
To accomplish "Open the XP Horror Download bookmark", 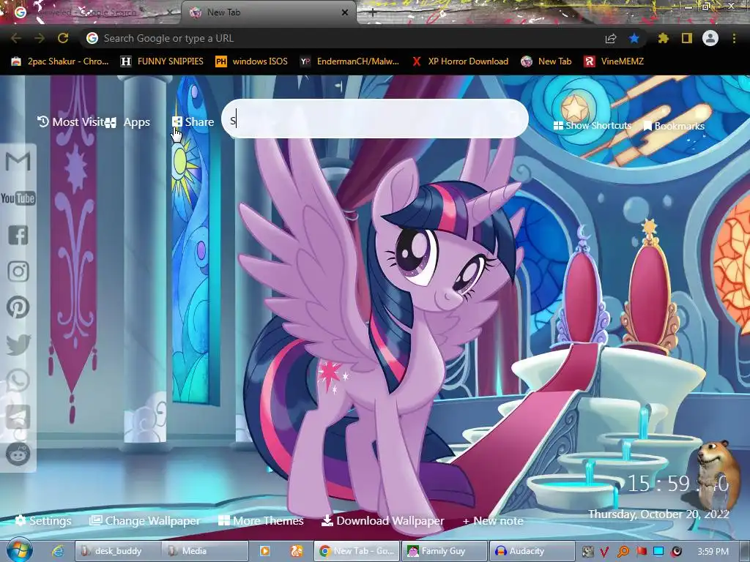I will 460,61.
